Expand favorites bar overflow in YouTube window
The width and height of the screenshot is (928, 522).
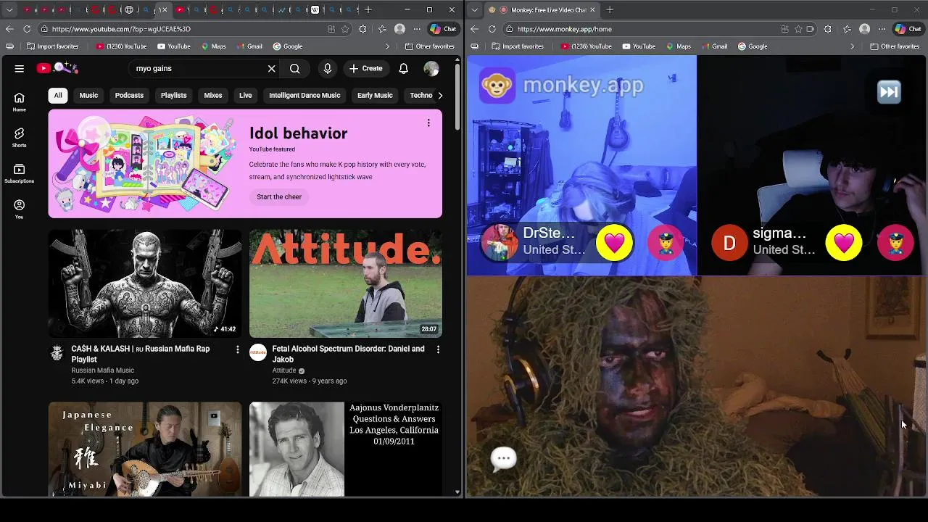(x=387, y=46)
